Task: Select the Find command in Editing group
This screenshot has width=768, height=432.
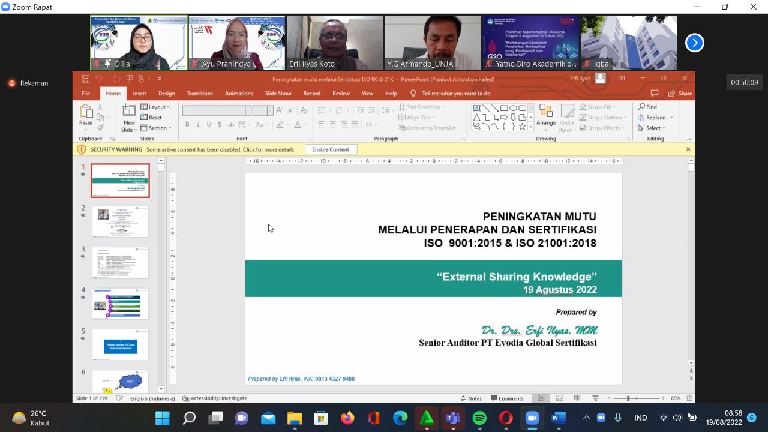Action: (650, 107)
